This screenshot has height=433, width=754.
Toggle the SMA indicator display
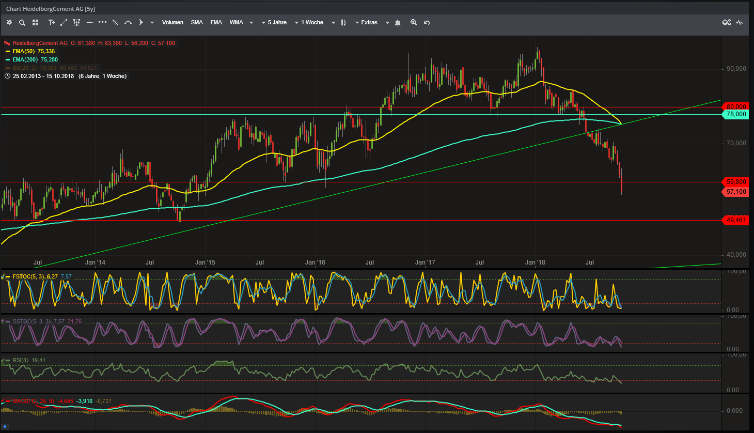coord(197,22)
